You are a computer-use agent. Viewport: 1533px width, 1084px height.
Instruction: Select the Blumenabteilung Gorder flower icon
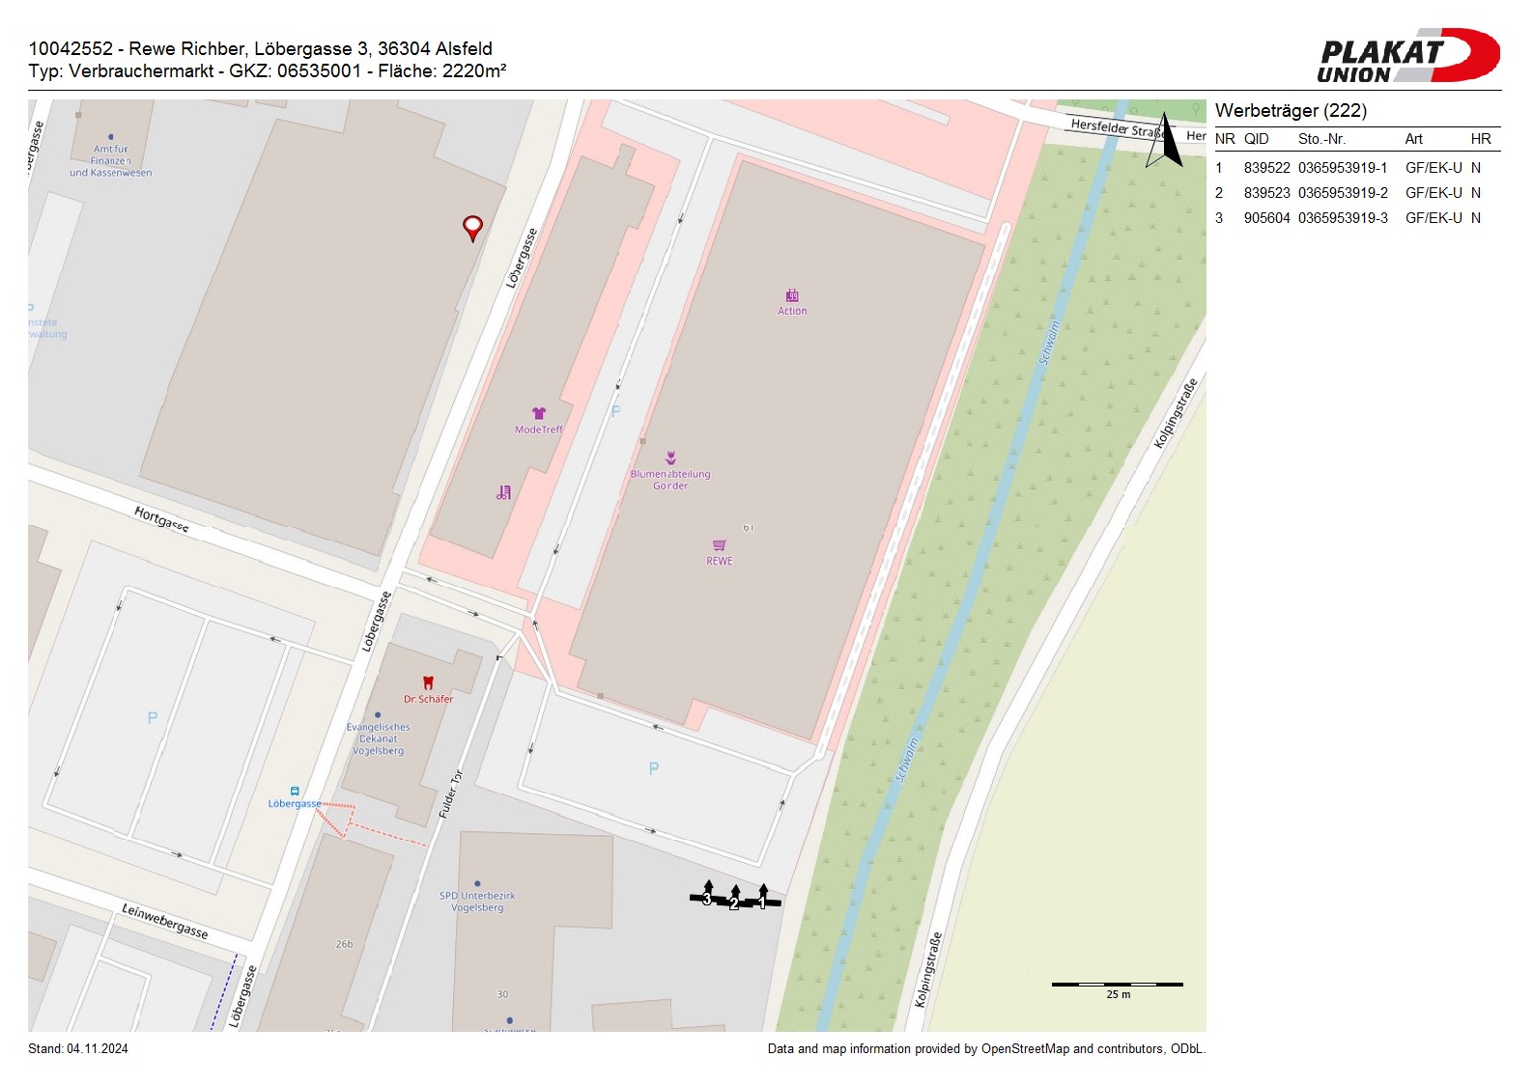coord(670,459)
